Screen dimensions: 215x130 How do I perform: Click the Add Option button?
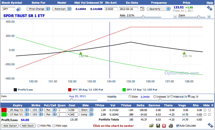[10, 126]
